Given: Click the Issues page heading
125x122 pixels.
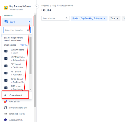Looking at the screenshot, I should coord(46,10).
